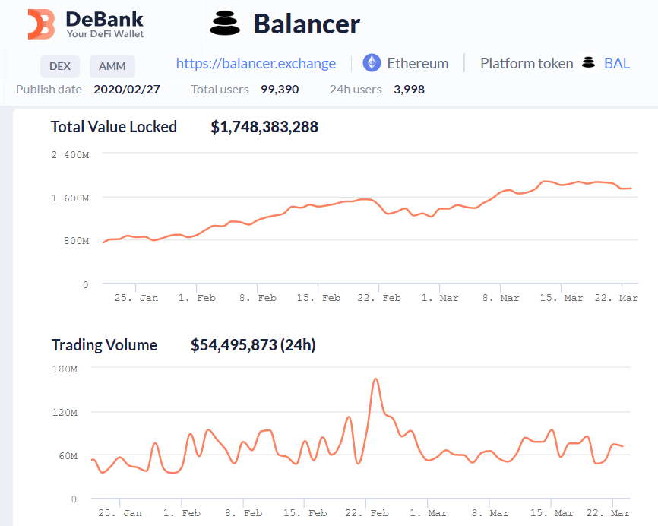Open the balancer.exchange website link
658x526 pixels.
[256, 63]
